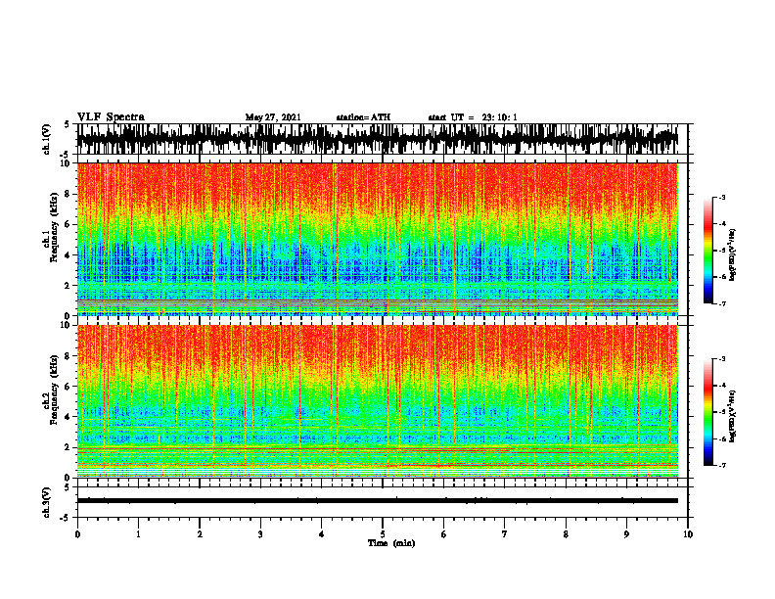The width and height of the screenshot is (775, 599).
Task: Click the "station= ATH" header label
Action: pos(363,117)
